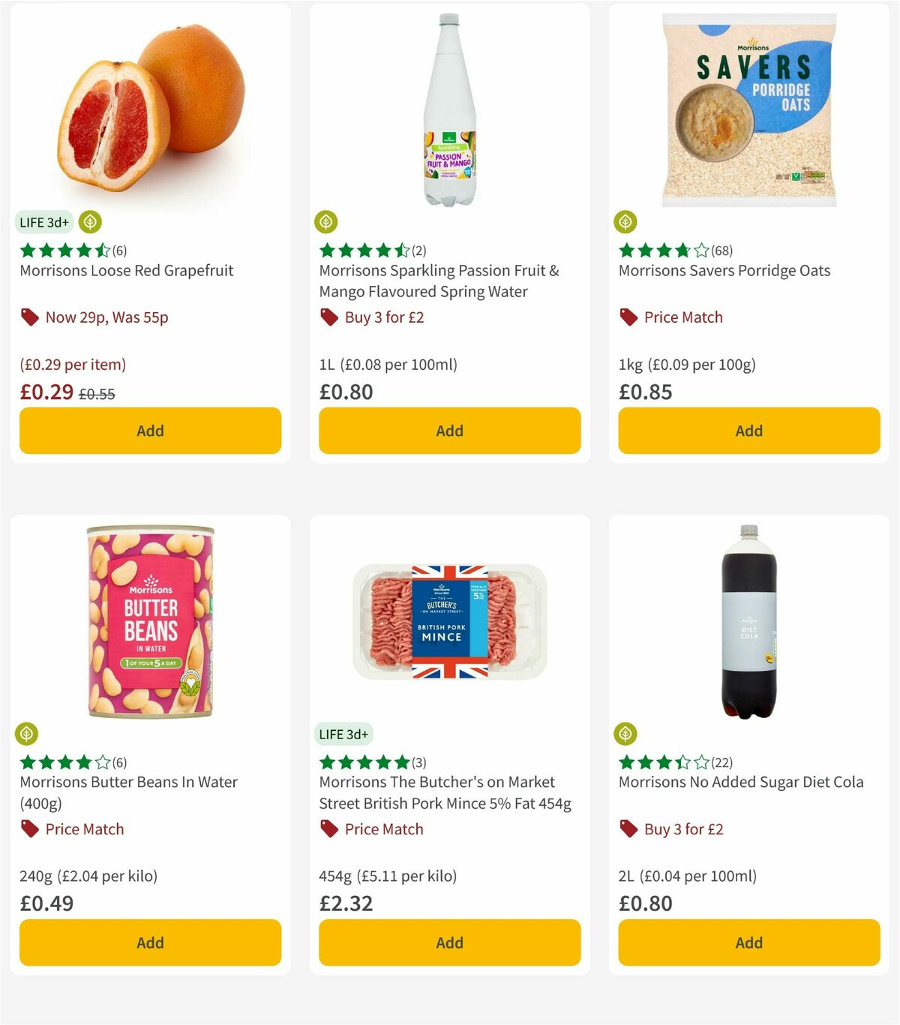Select the leaf icon above Savers Porridge Oats
Screen dimensions: 900x1025
click(x=627, y=222)
